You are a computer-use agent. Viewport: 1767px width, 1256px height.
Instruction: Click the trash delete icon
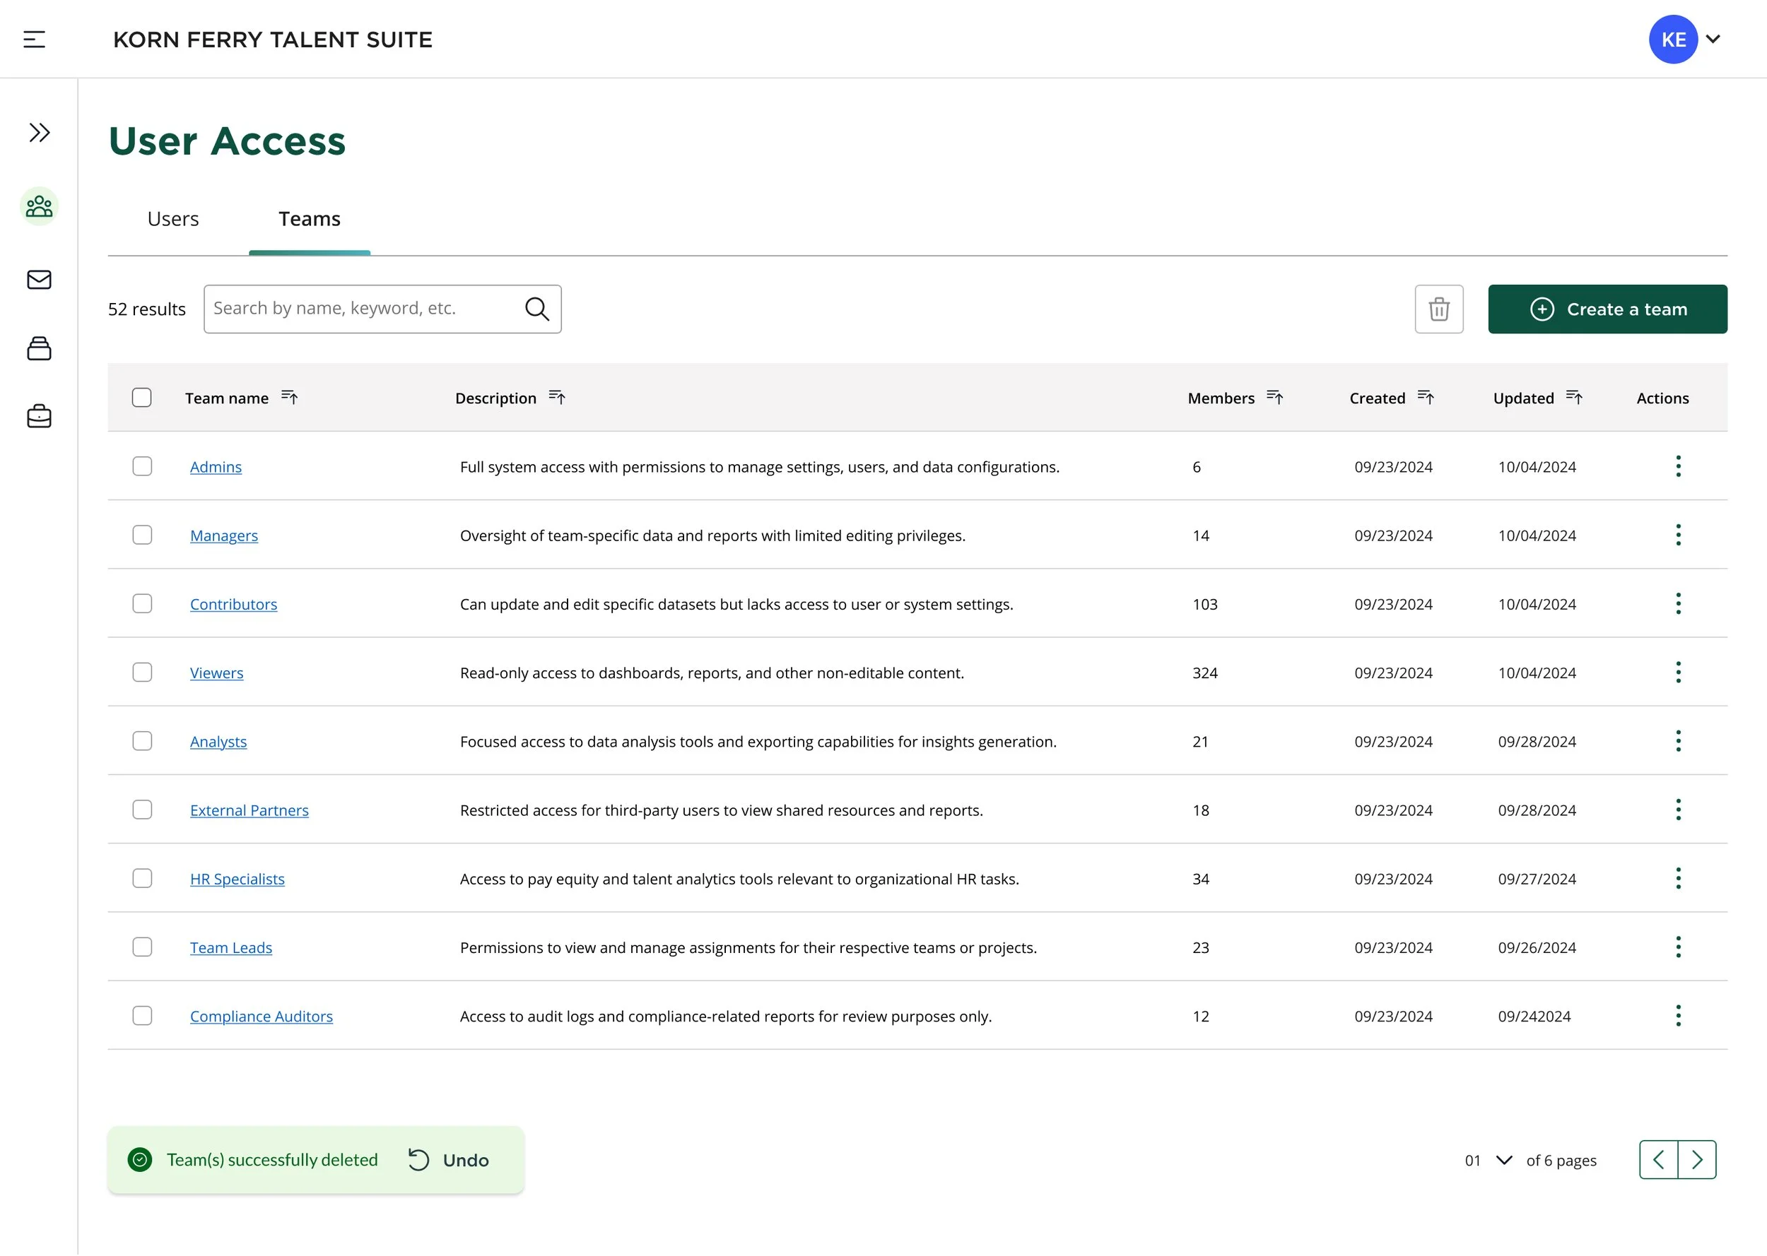[x=1438, y=309]
